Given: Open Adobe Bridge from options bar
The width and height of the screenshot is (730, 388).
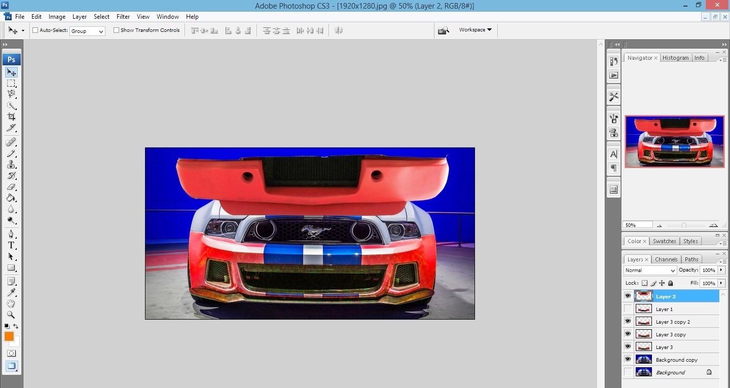Looking at the screenshot, I should click(444, 30).
